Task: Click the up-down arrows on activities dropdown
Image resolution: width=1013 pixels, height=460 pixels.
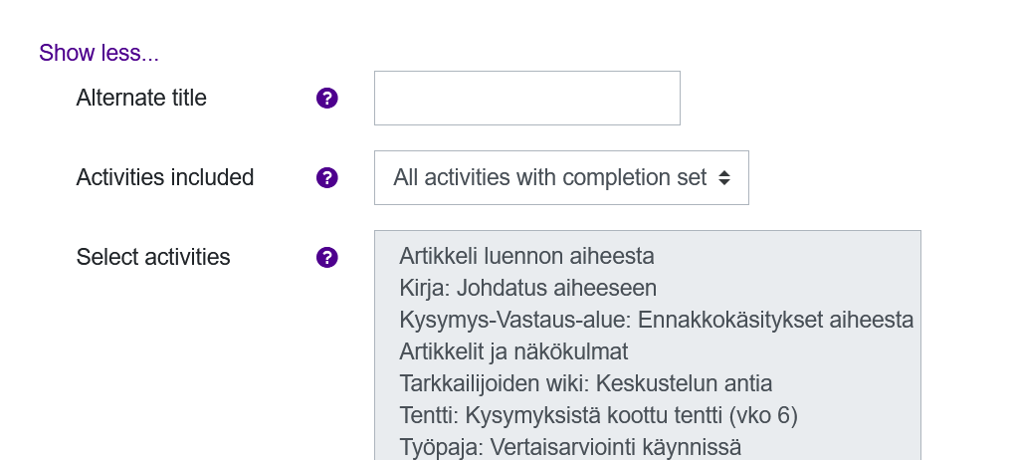Action: click(x=724, y=178)
